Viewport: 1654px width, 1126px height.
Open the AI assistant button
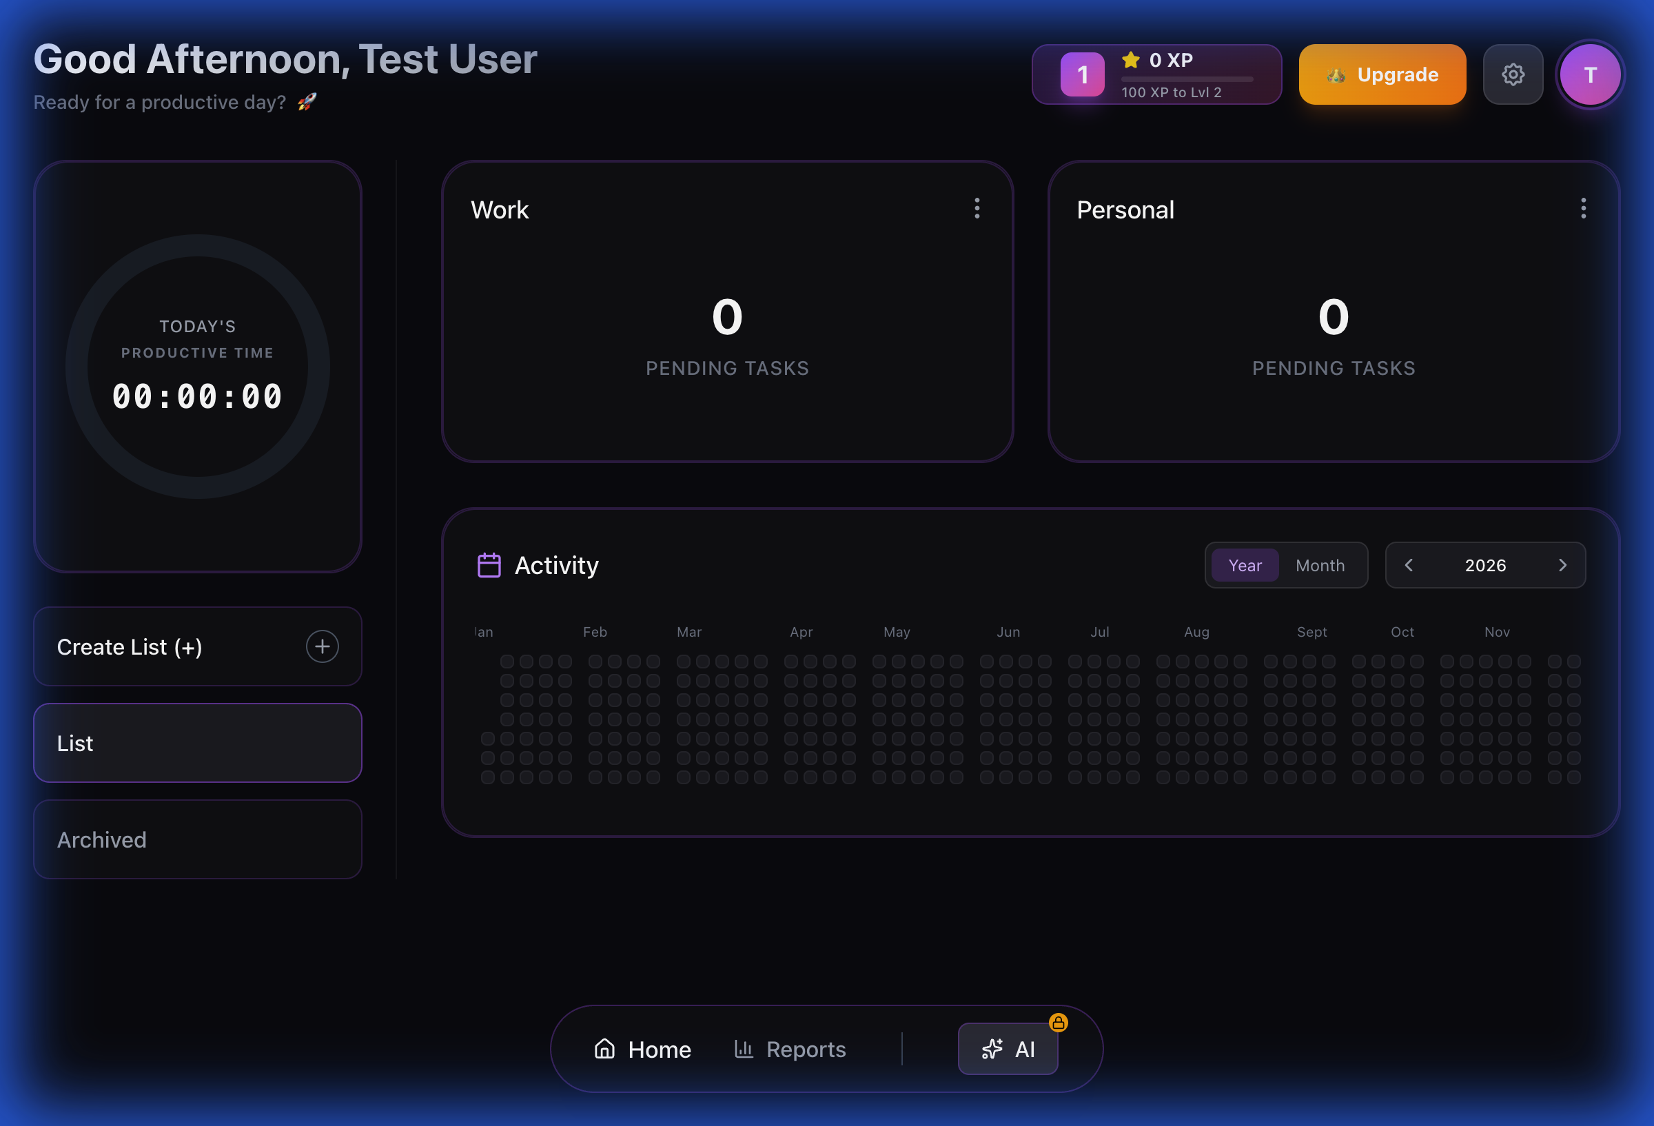[x=1008, y=1048]
